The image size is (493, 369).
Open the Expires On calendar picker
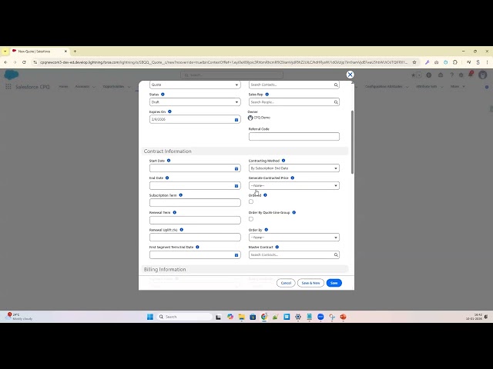coord(236,120)
